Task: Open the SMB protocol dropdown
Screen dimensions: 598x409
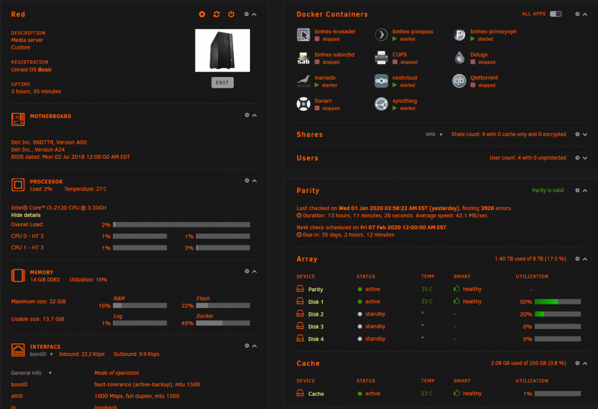Action: pos(434,134)
